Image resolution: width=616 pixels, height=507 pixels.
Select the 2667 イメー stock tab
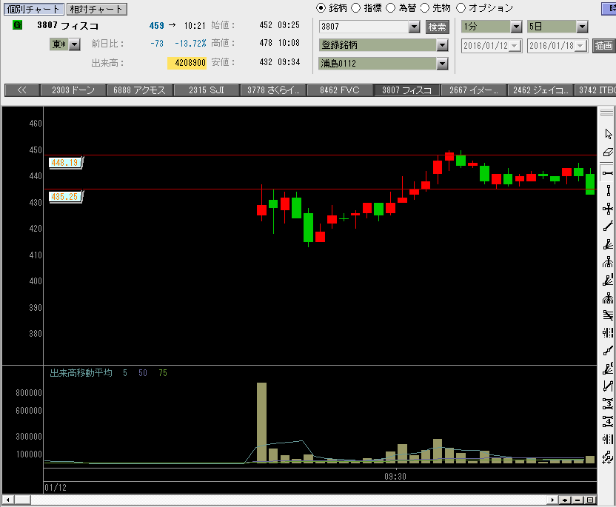pos(473,90)
